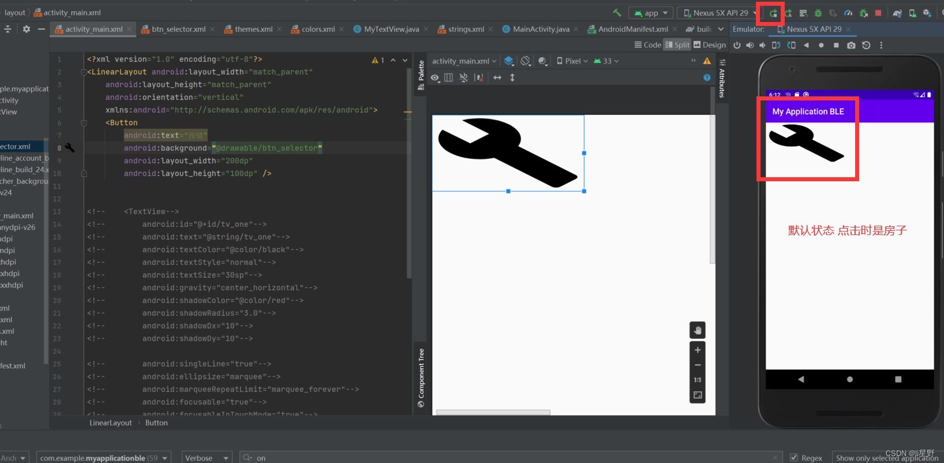
Task: Open the Profiler gauge icon
Action: point(848,13)
